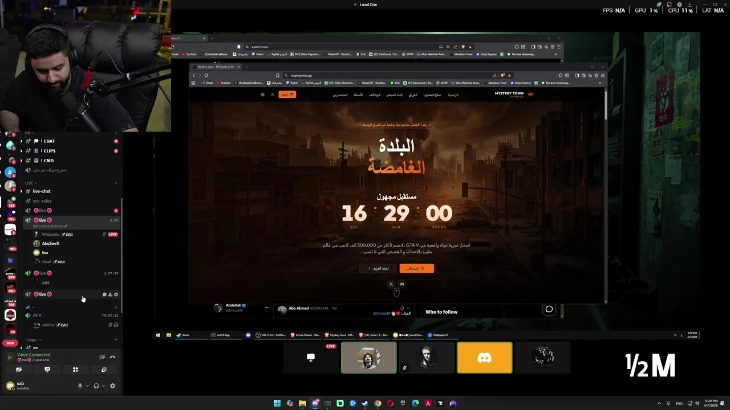Add a channel to the Logs category
The height and width of the screenshot is (410, 730).
tap(116, 340)
